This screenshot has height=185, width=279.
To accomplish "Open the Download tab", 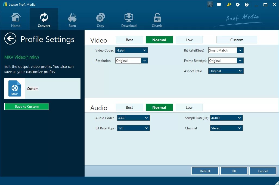I will point(129,19).
